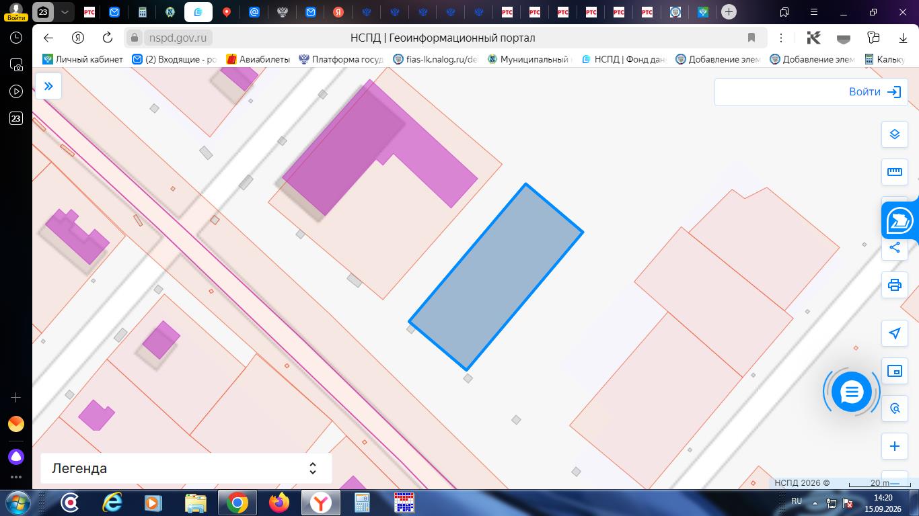Locate my position on the map
The width and height of the screenshot is (919, 516).
click(894, 333)
